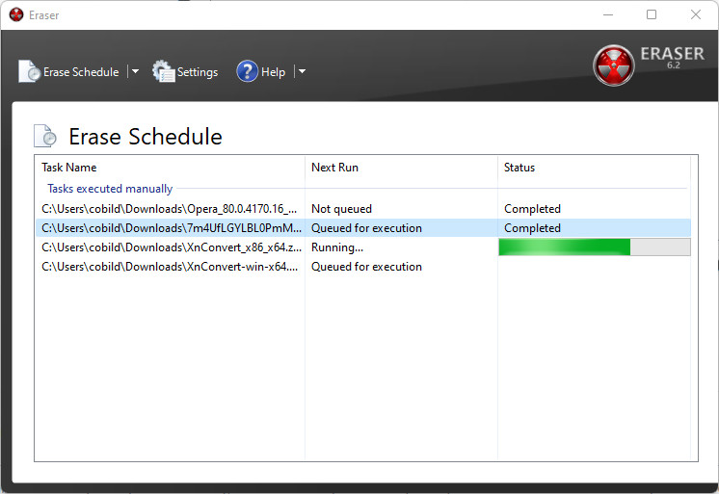
Task: Click the blue Help question mark icon
Action: 247,71
